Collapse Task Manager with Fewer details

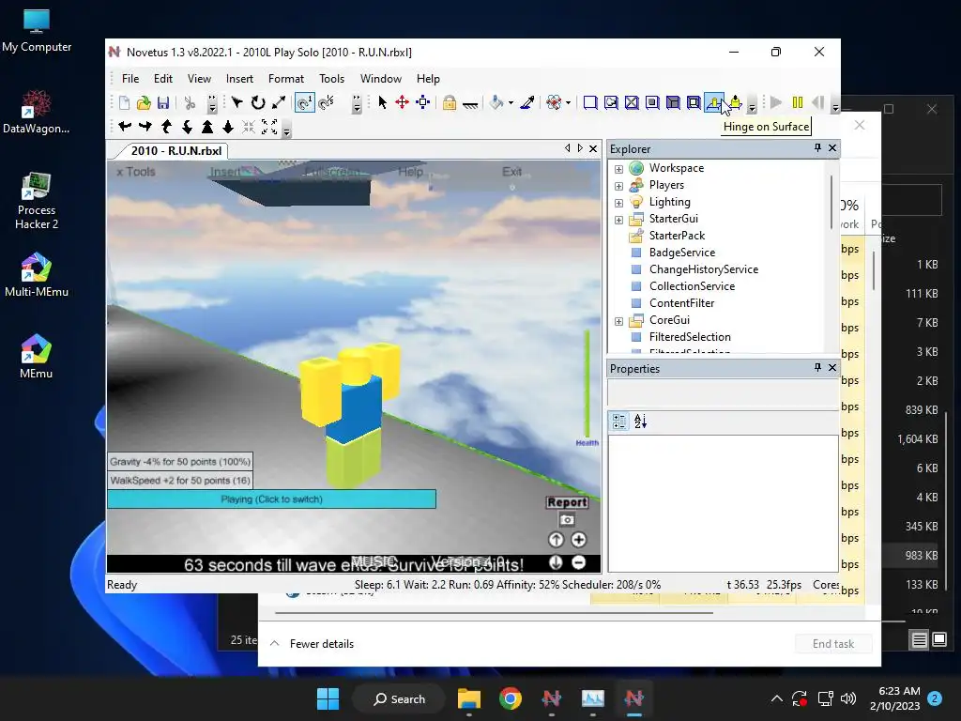click(x=312, y=644)
